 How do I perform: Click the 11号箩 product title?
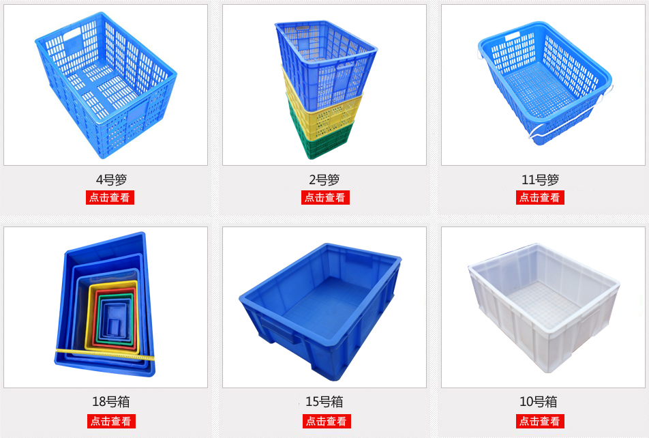[540, 180]
